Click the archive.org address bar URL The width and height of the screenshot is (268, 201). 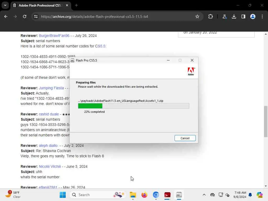pyautogui.click(x=94, y=16)
